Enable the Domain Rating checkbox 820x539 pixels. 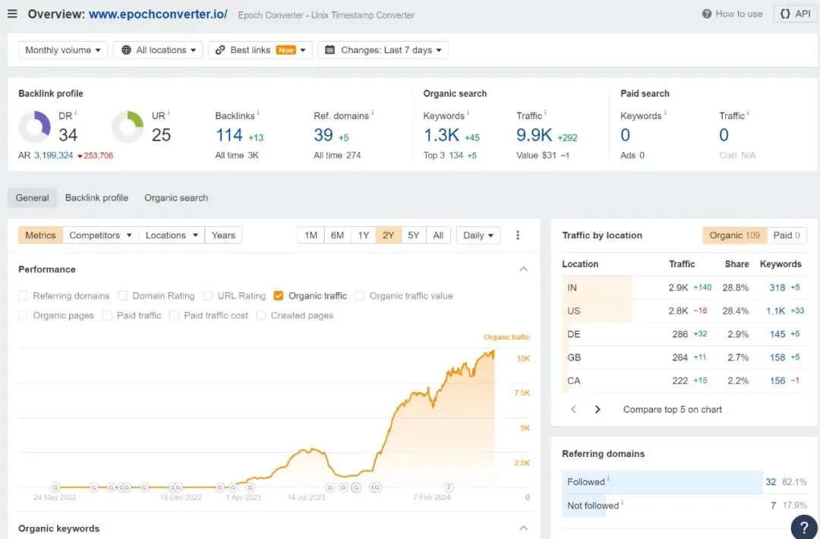(123, 296)
